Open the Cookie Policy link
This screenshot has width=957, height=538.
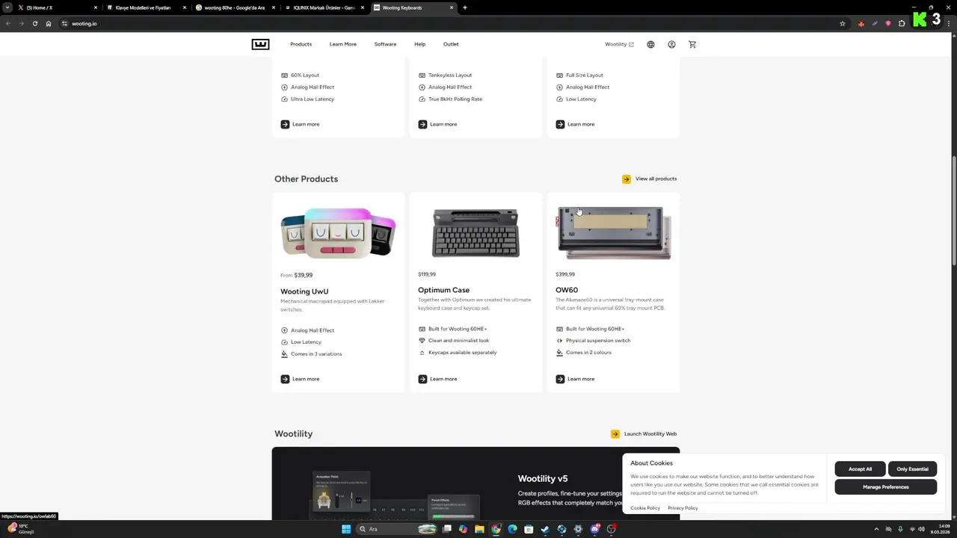(645, 508)
